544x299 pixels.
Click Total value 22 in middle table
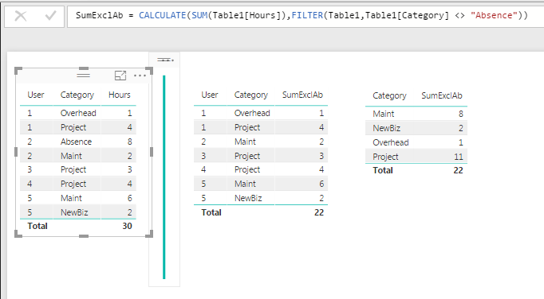click(x=319, y=212)
